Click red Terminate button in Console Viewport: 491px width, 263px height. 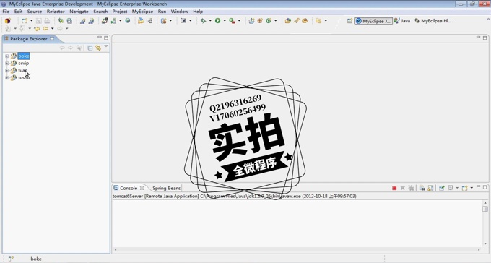394,188
